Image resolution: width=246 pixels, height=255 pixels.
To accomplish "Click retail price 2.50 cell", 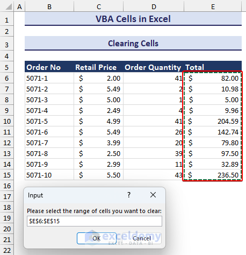I will pyautogui.click(x=98, y=153).
